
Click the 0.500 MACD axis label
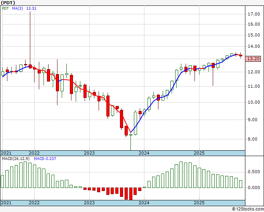point(254,172)
